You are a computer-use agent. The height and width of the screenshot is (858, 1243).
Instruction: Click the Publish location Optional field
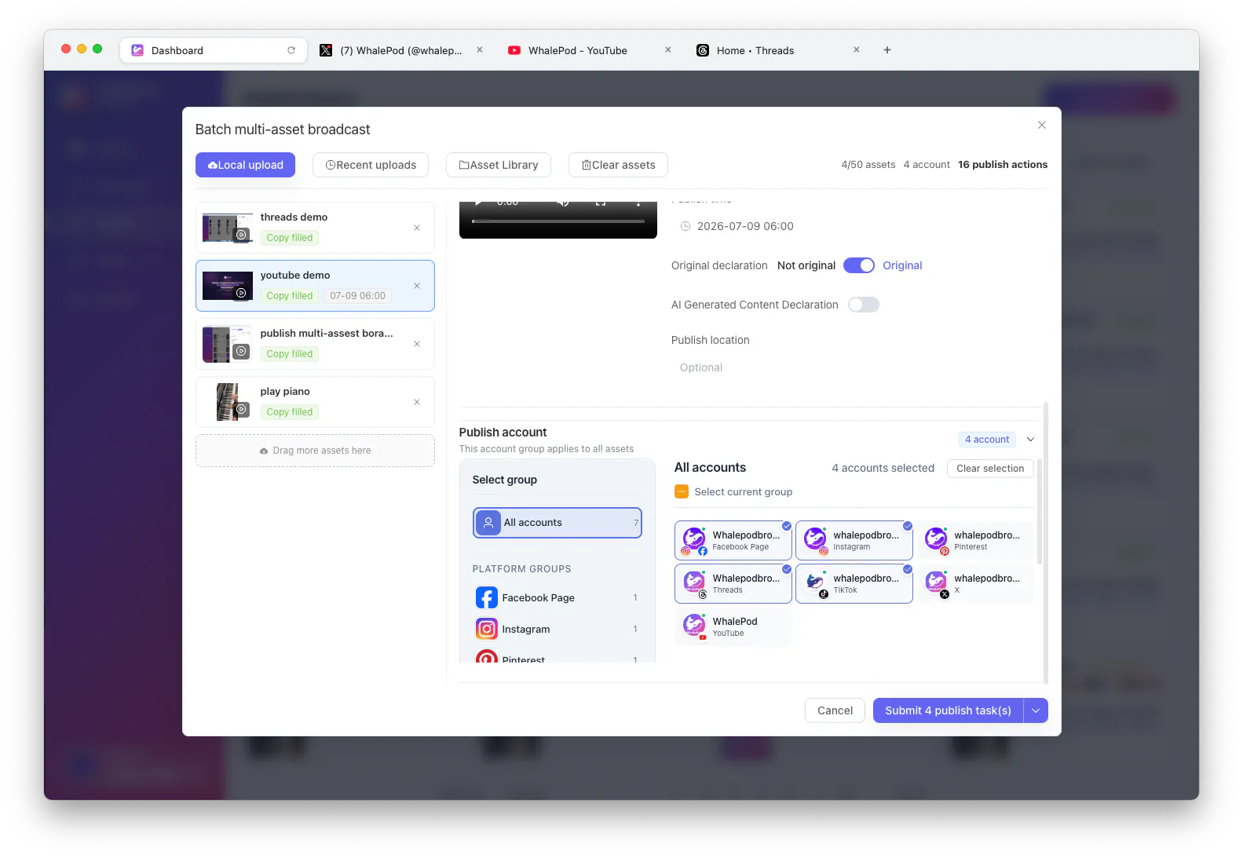point(856,367)
